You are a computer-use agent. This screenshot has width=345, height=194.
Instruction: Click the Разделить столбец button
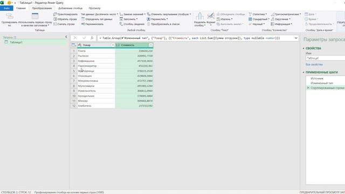point(200,20)
